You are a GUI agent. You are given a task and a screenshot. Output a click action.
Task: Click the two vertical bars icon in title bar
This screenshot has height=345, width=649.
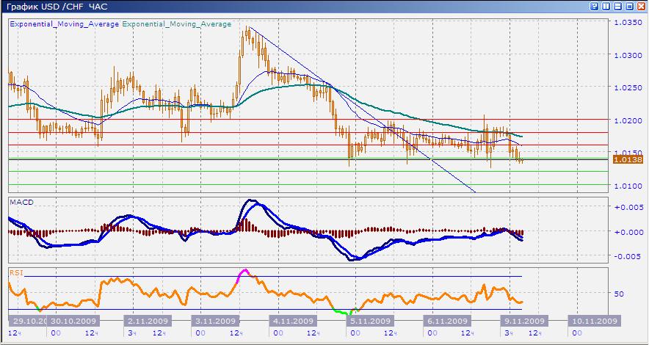(606, 6)
